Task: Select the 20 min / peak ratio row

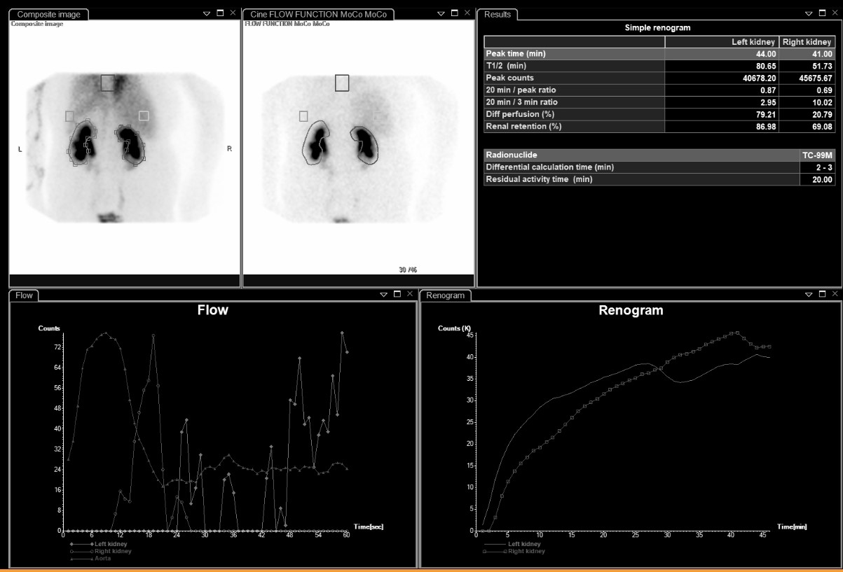Action: point(659,90)
